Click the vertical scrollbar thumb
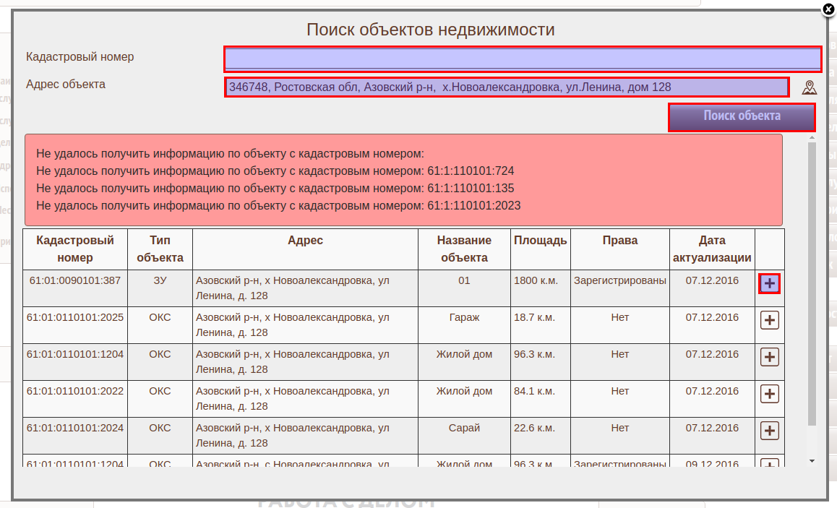837x508 pixels. click(812, 282)
